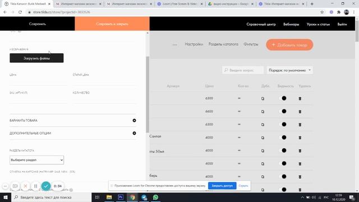Open Уроки и статьи in the header
This screenshot has width=359, height=202.
318,24
